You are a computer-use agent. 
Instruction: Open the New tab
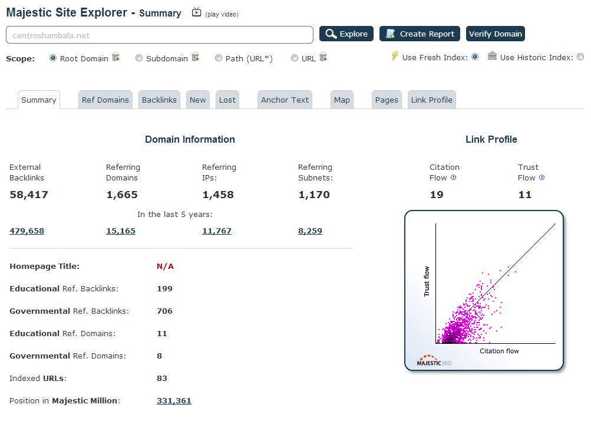coord(198,100)
